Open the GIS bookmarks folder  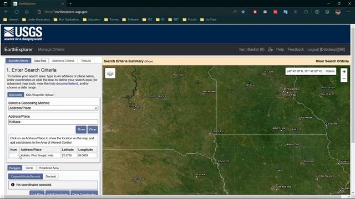[x=148, y=20]
